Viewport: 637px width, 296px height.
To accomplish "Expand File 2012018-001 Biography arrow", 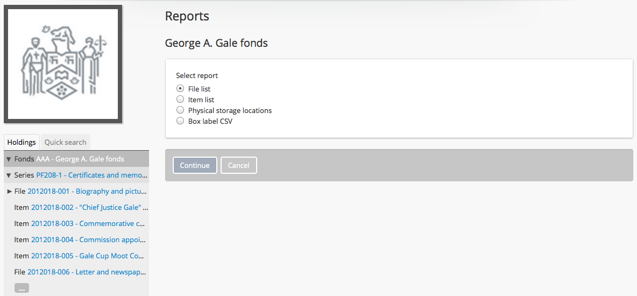I will 9,192.
